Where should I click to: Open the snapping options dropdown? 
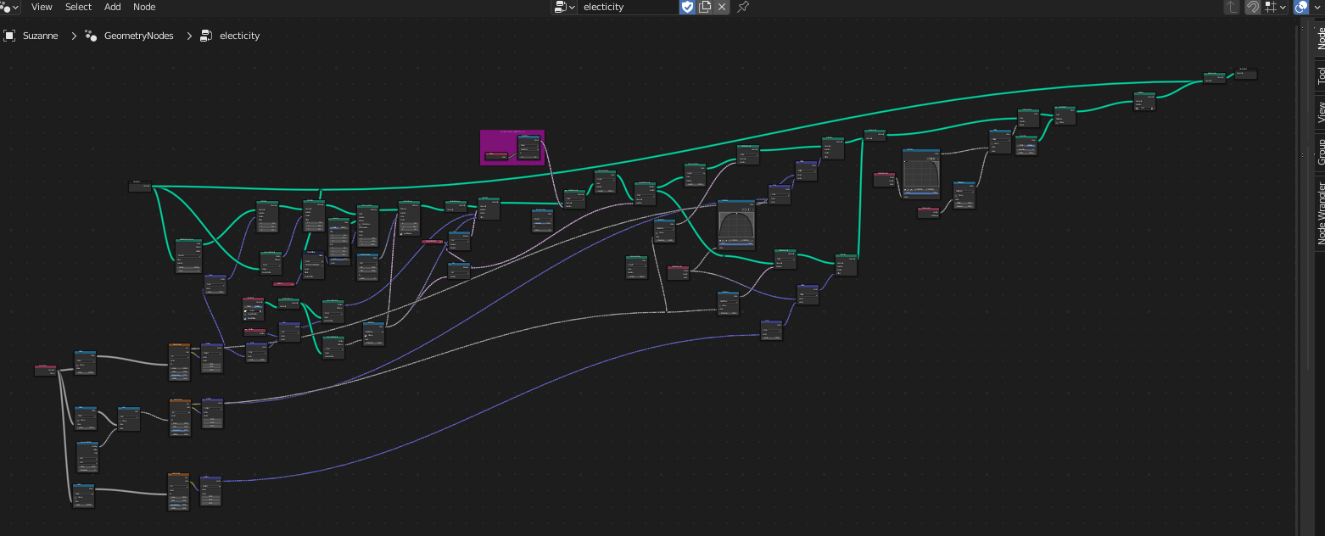click(x=1284, y=7)
